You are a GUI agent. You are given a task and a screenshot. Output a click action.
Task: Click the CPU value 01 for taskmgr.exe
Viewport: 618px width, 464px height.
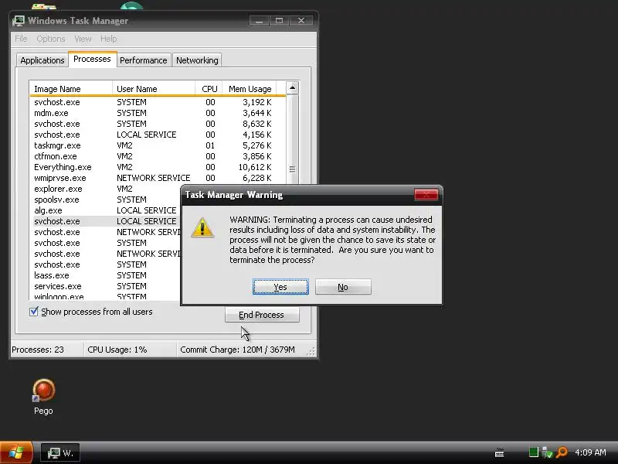pos(210,145)
